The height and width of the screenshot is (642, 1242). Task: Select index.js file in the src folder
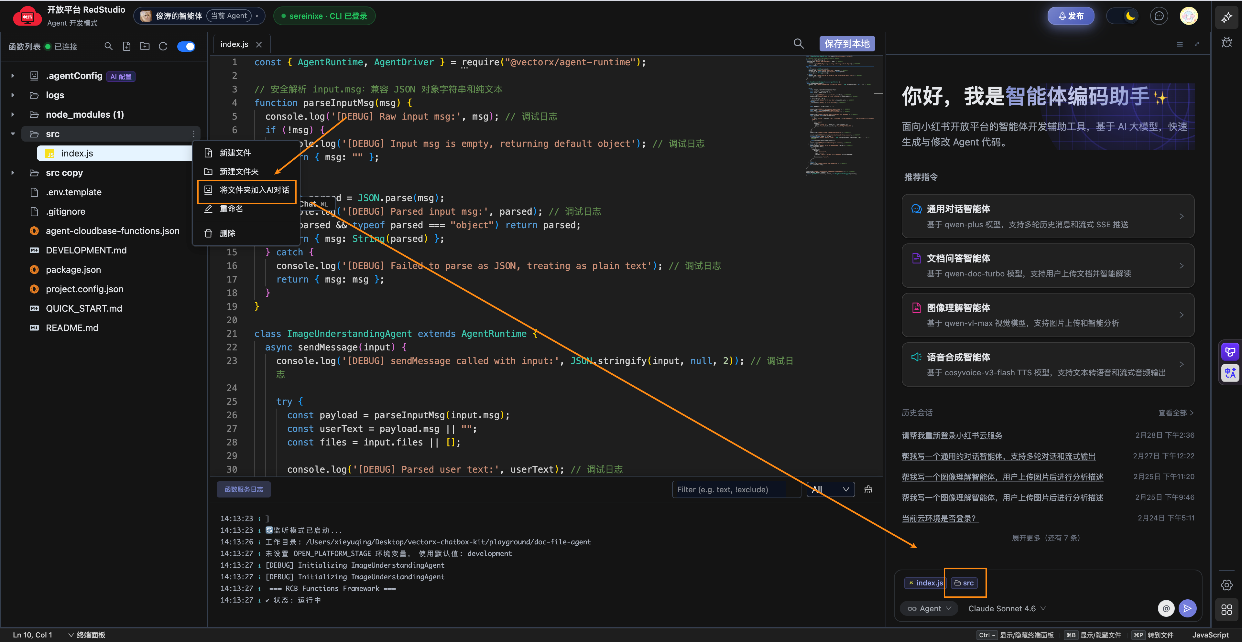click(x=115, y=153)
